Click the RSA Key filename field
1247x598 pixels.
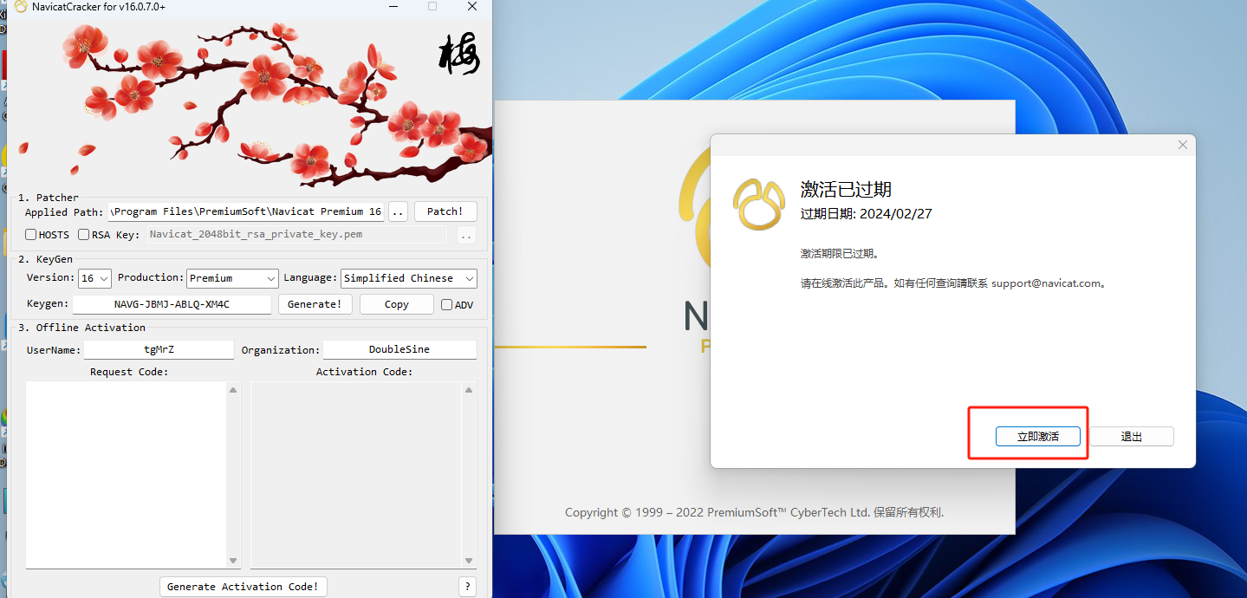tap(296, 235)
